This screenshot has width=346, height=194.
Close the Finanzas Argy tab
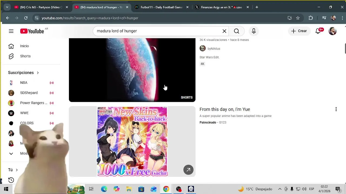(x=248, y=7)
